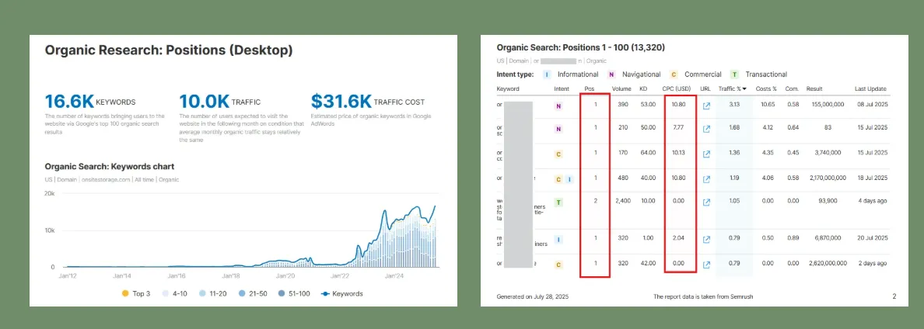Open the URL link icon in the 170-volume row
924x329 pixels.
[x=706, y=154]
